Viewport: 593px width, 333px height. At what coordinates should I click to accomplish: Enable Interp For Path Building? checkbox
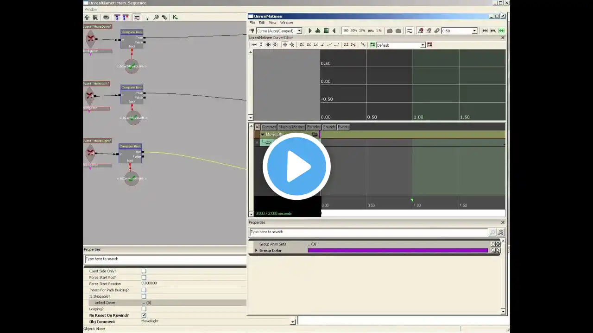(144, 290)
